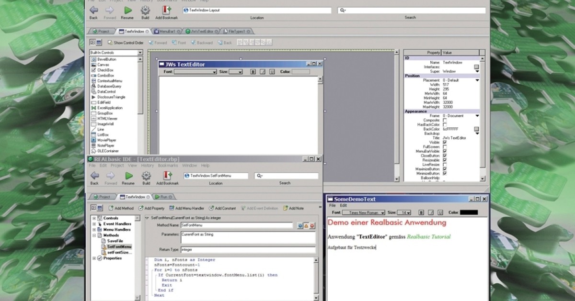Click the Build gear icon in top toolbar
Viewport: 575px width, 301px height.
(145, 10)
